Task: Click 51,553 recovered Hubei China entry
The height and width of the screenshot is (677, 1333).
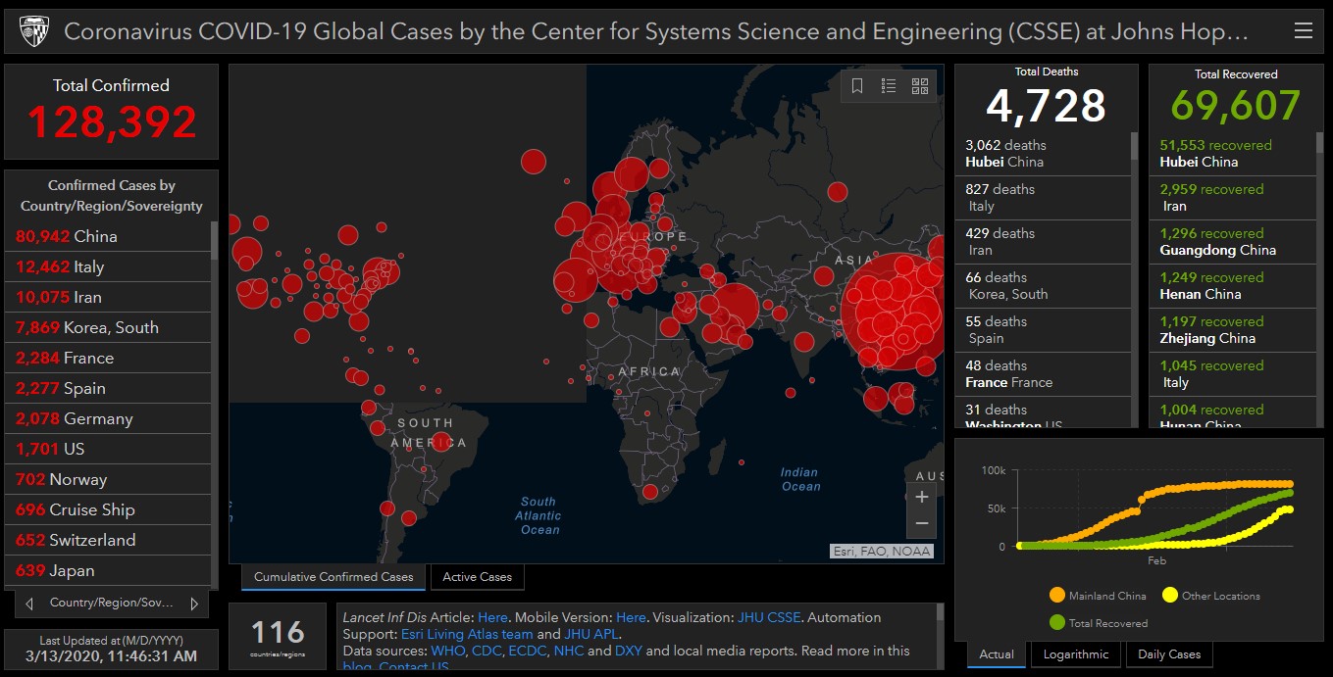Action: click(x=1233, y=154)
